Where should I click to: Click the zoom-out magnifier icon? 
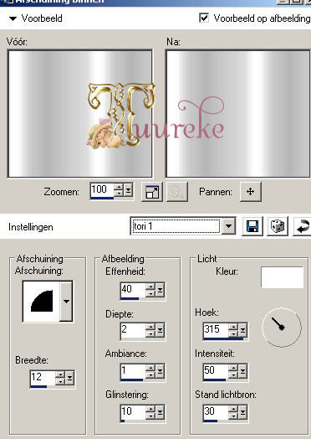pyautogui.click(x=177, y=192)
